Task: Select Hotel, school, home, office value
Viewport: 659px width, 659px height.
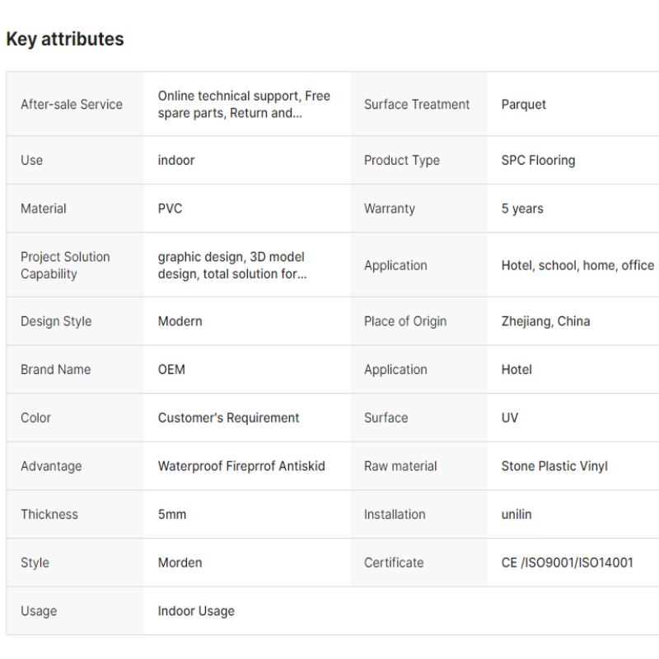Action: coord(577,265)
